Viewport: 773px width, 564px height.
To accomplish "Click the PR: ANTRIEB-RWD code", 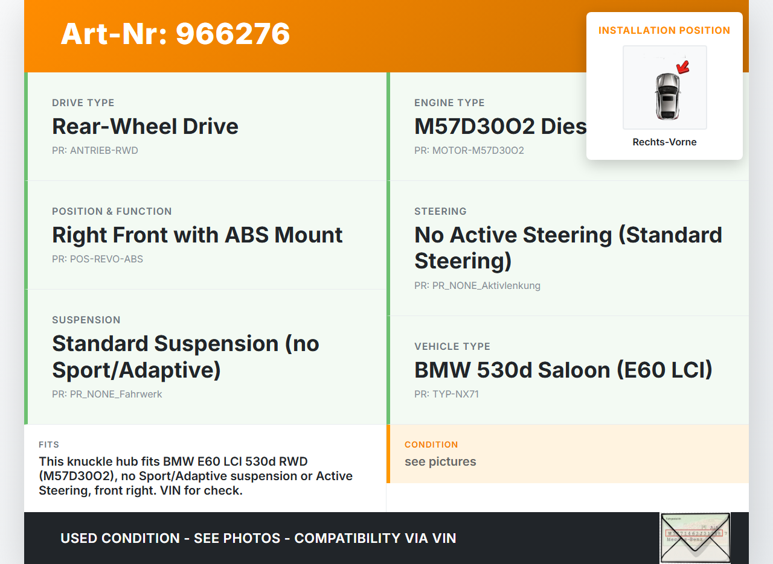I will (95, 150).
